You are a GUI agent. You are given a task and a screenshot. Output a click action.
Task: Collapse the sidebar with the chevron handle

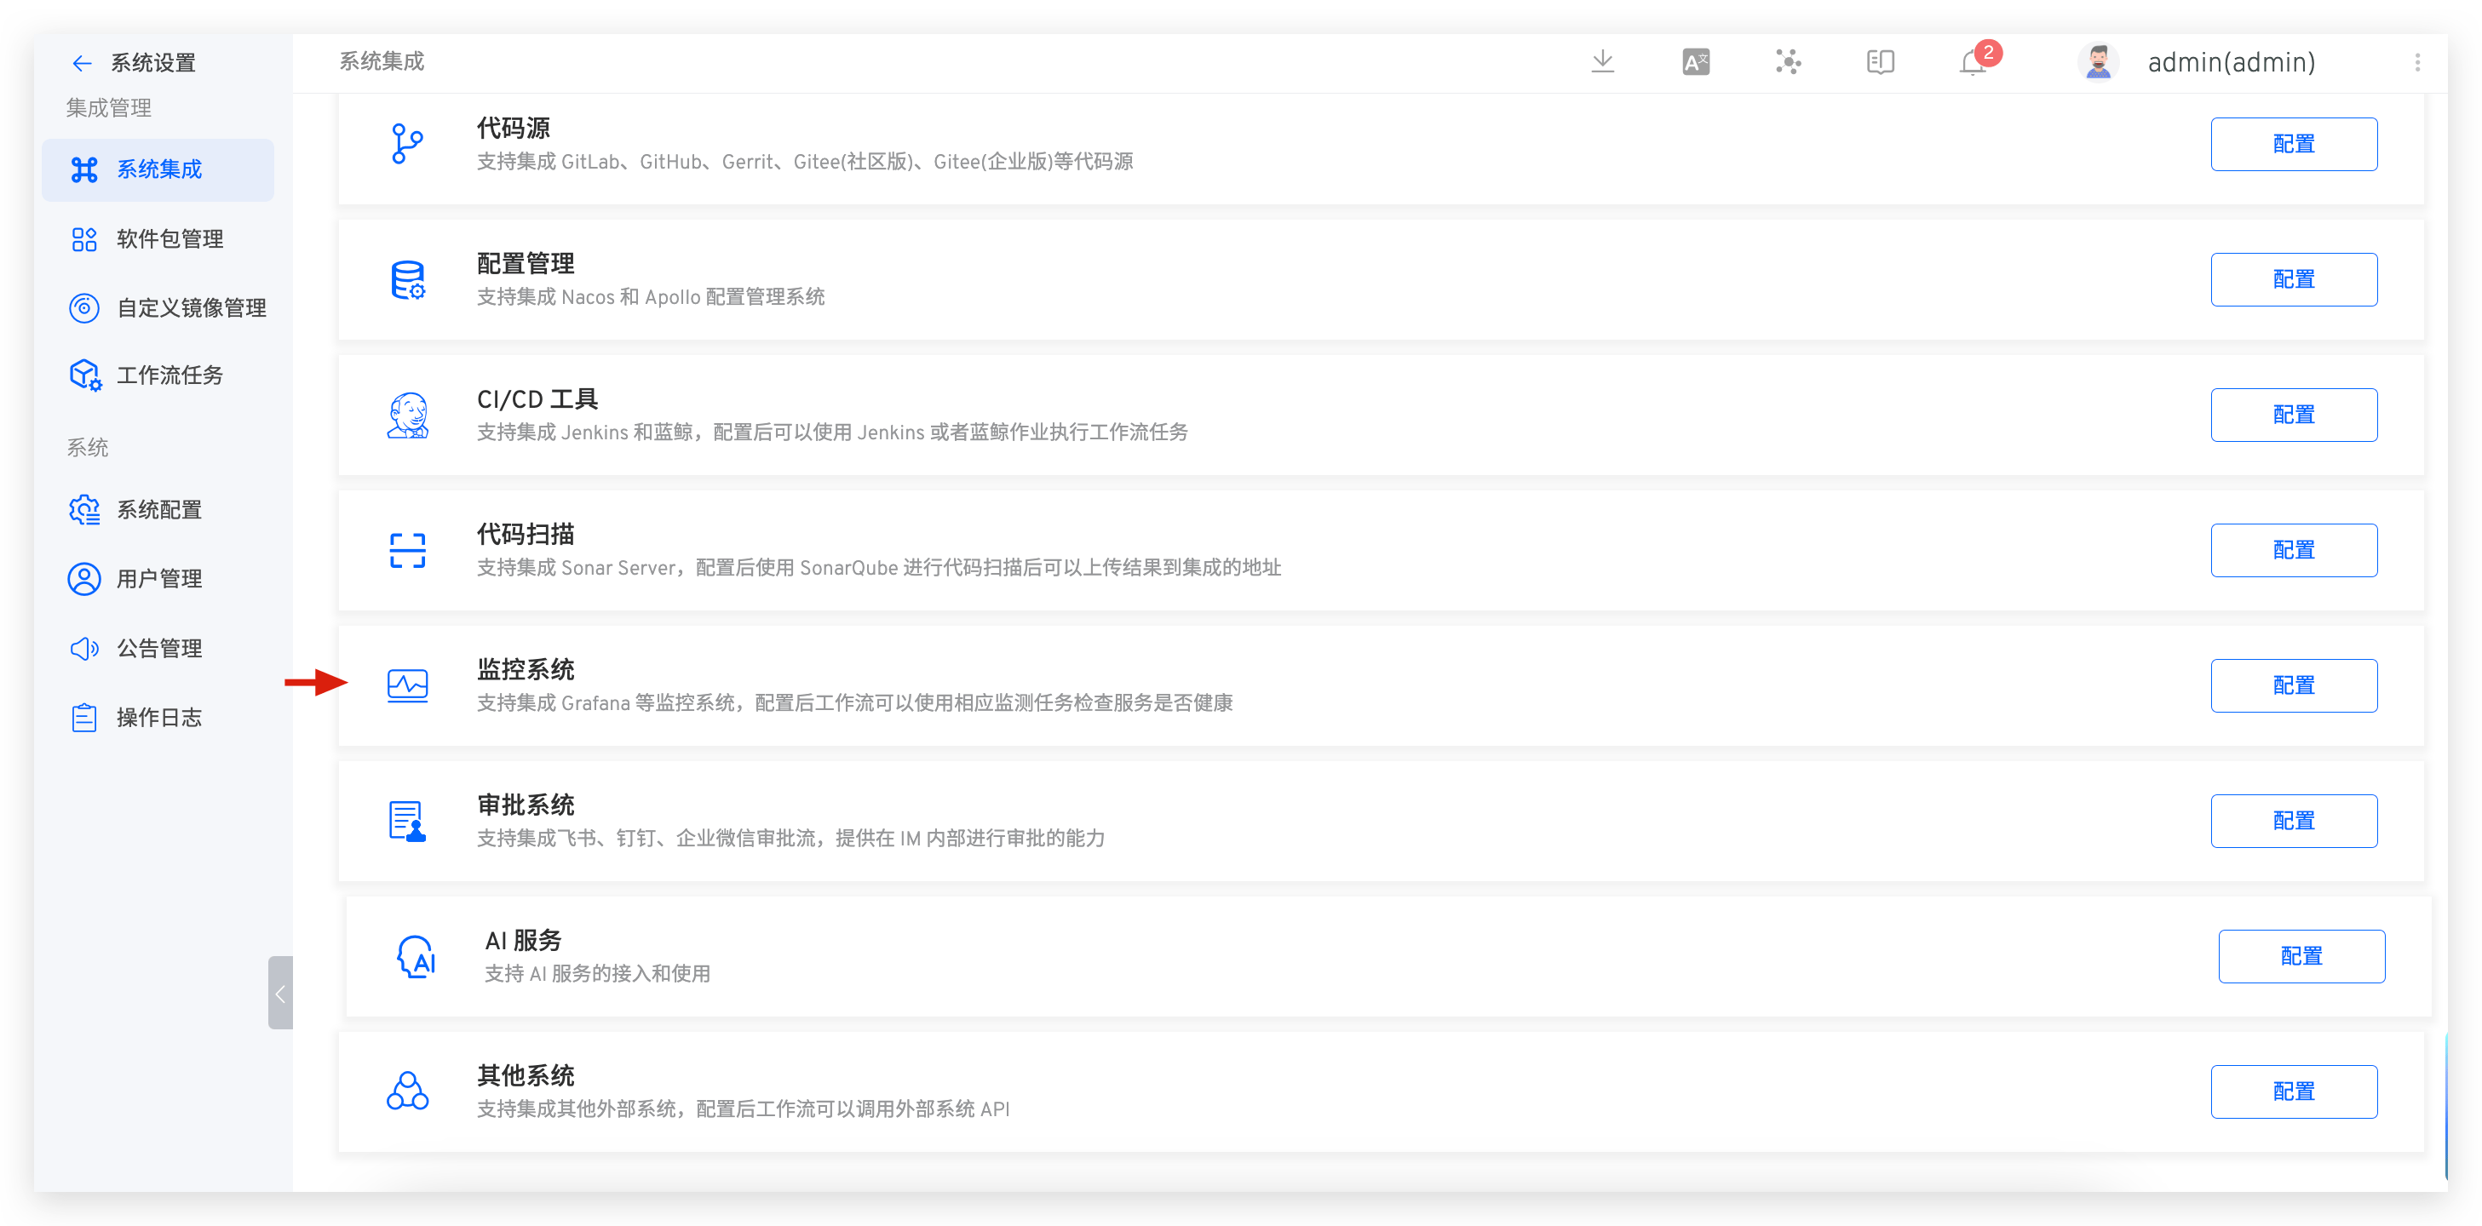[280, 993]
